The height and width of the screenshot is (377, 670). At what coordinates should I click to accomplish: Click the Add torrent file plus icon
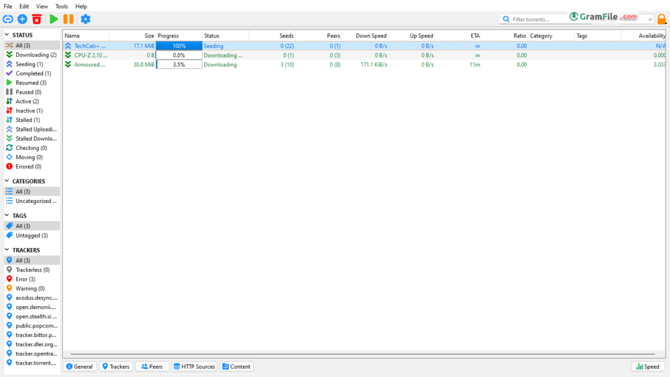coord(22,19)
